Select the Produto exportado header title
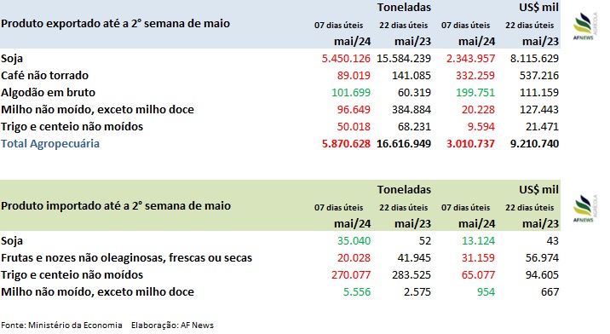Screen dimensions: 610x334 (x=116, y=23)
